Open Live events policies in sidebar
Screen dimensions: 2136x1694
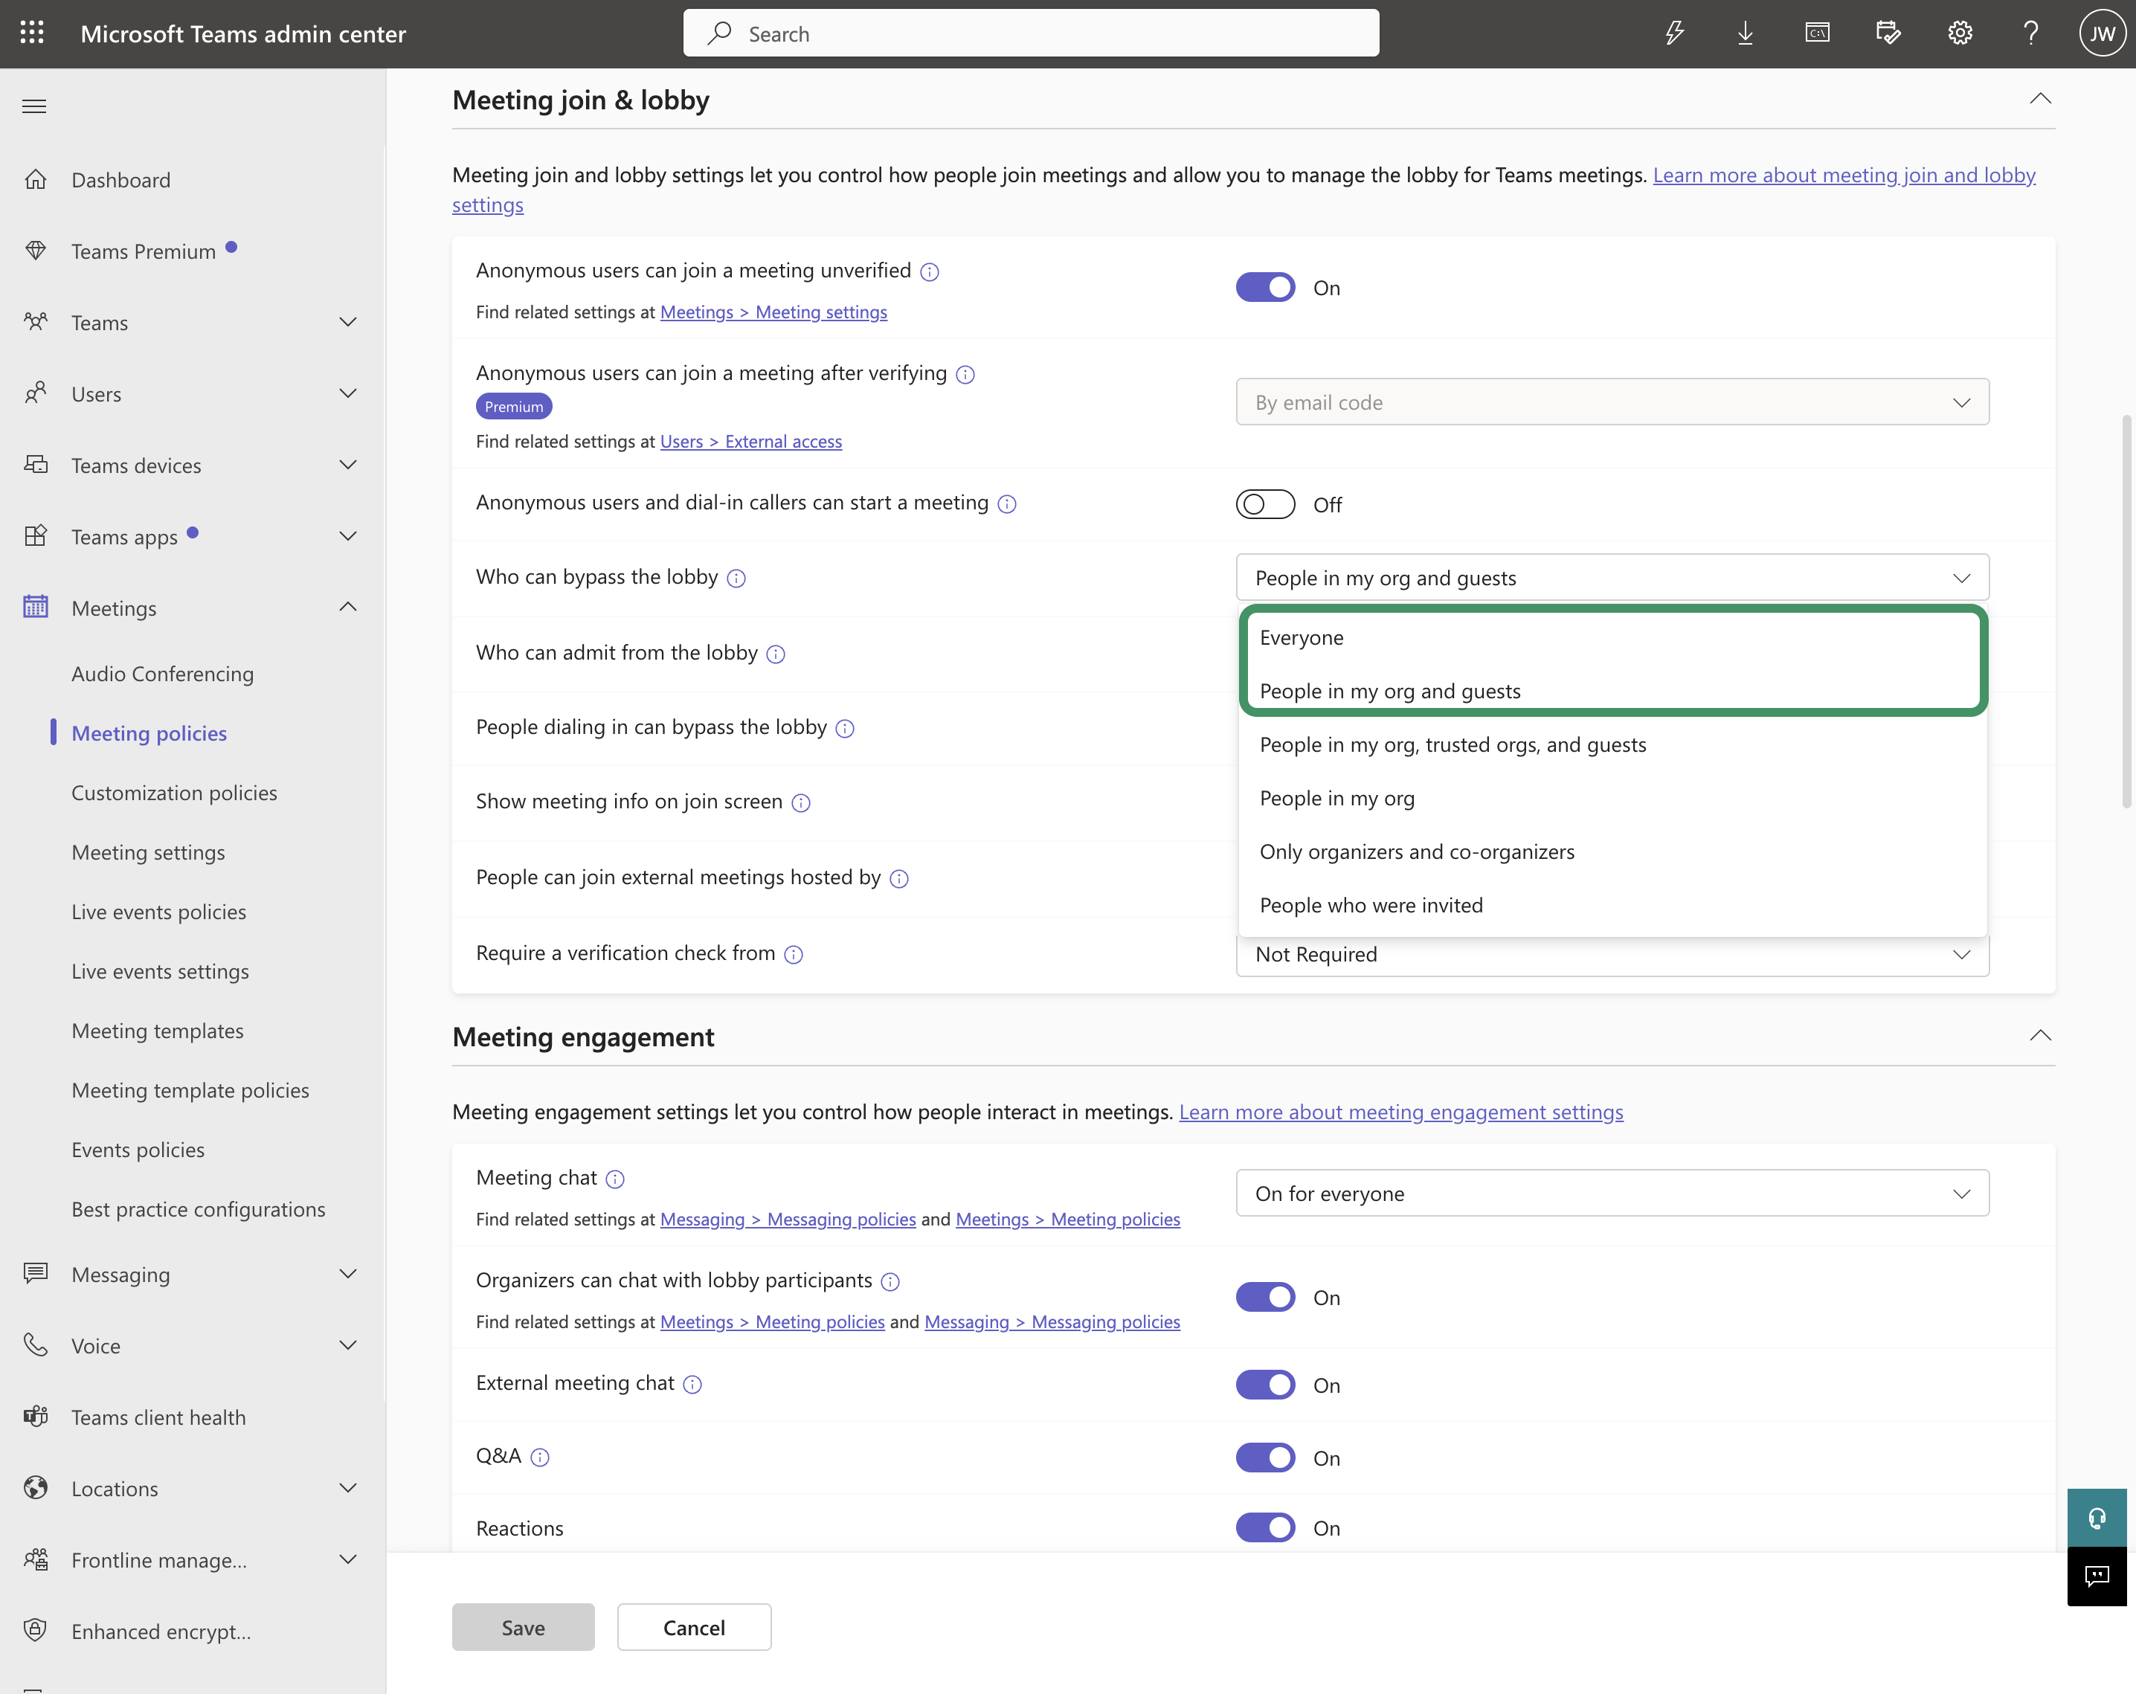coord(158,912)
